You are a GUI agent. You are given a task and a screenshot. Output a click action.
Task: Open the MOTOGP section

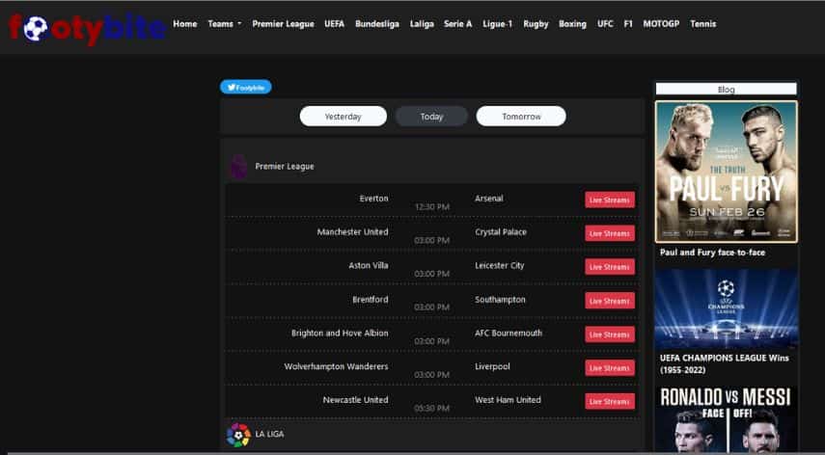pos(661,24)
